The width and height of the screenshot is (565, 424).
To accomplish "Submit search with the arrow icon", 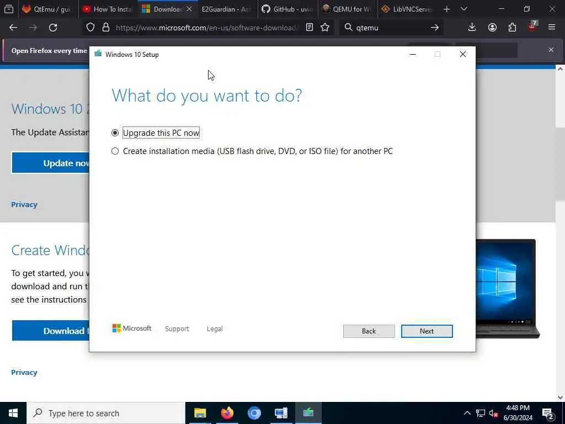I will point(435,28).
